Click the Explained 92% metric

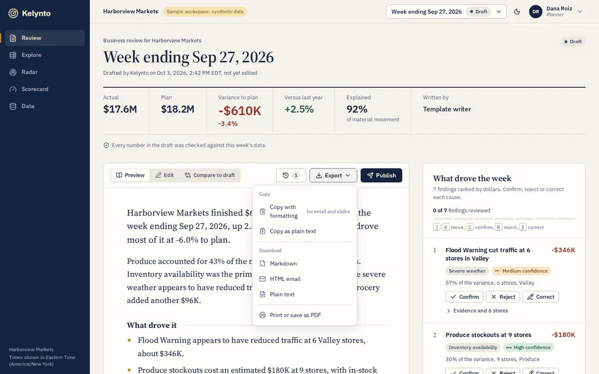coord(357,109)
